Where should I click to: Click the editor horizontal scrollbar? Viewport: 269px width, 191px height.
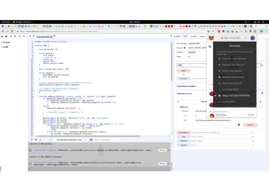point(88,136)
